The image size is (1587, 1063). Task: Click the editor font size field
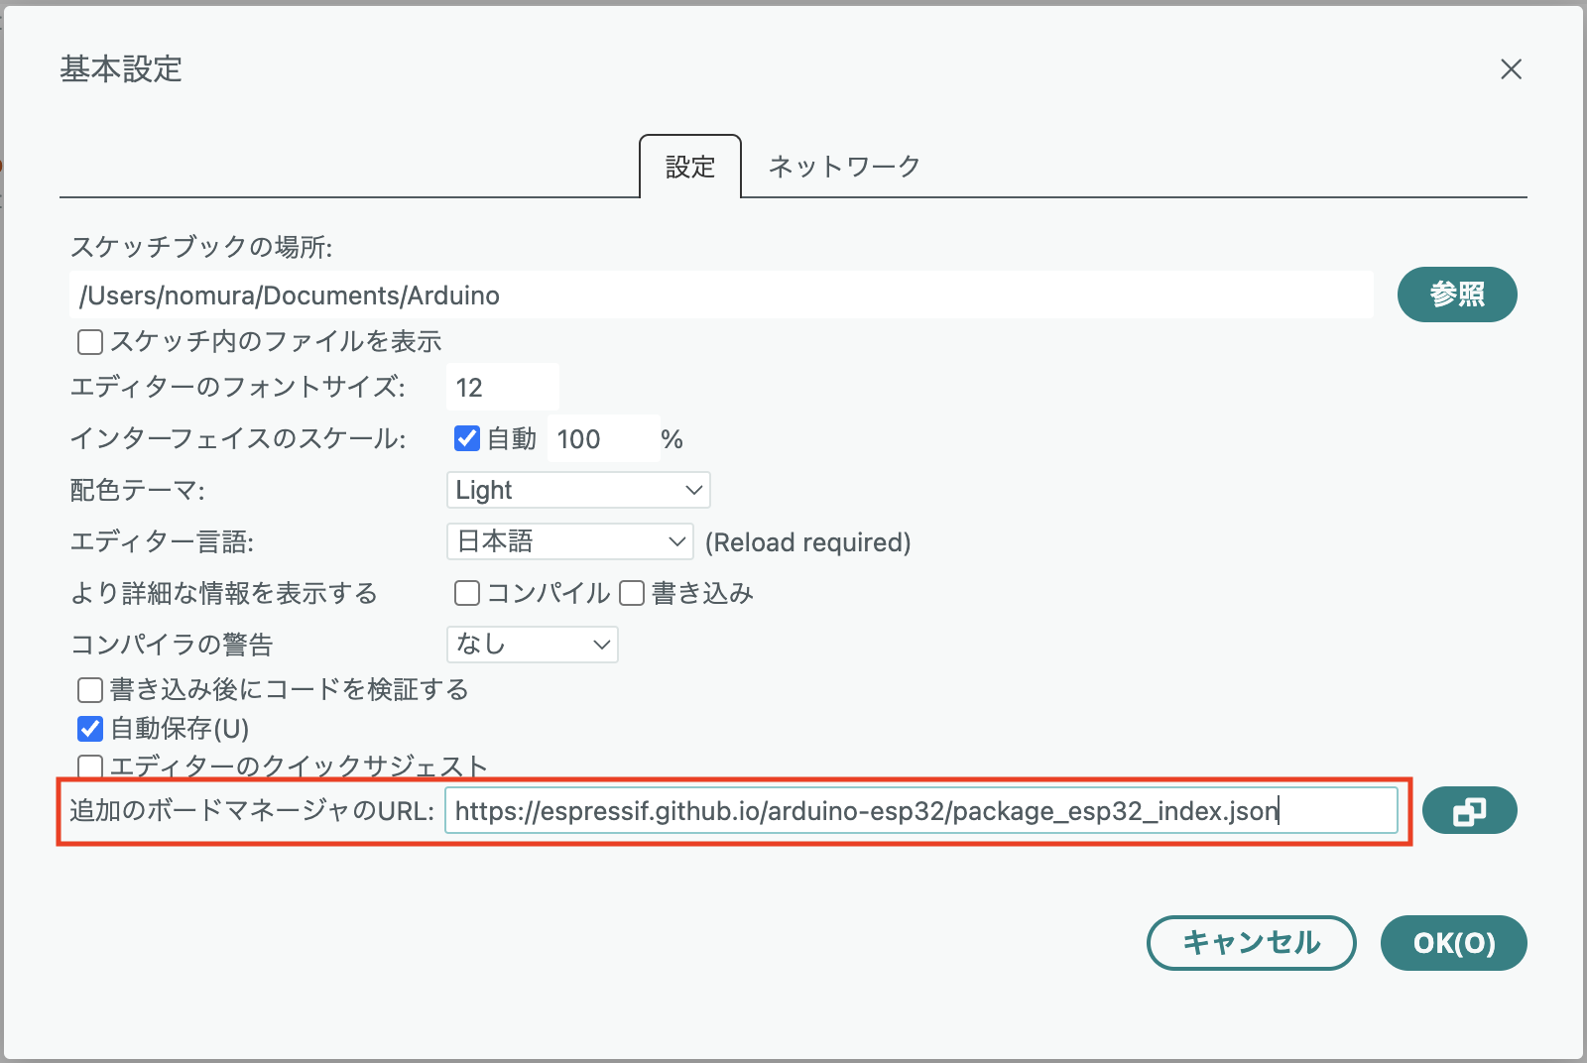[x=503, y=387]
